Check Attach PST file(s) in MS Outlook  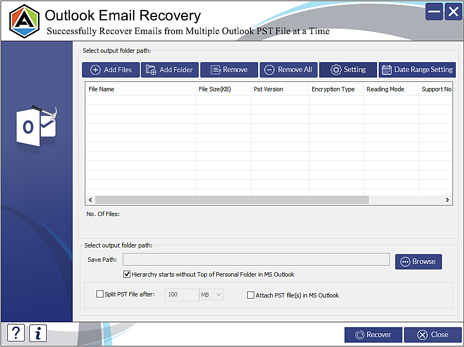pyautogui.click(x=251, y=295)
